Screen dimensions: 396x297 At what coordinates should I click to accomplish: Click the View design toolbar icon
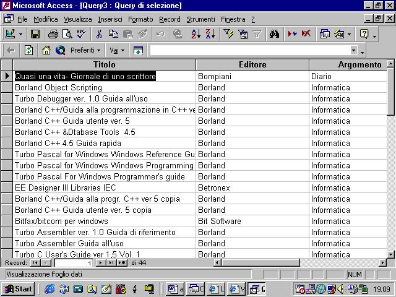point(10,34)
